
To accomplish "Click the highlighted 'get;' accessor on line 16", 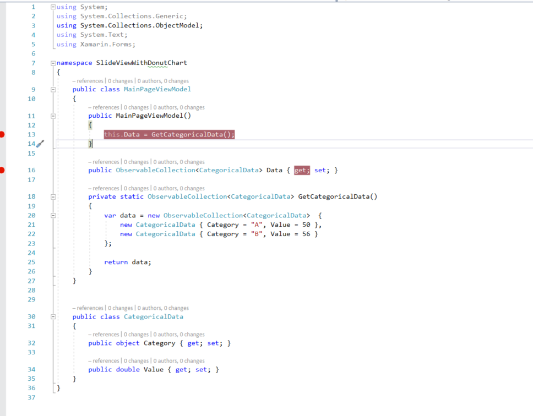I will point(302,170).
